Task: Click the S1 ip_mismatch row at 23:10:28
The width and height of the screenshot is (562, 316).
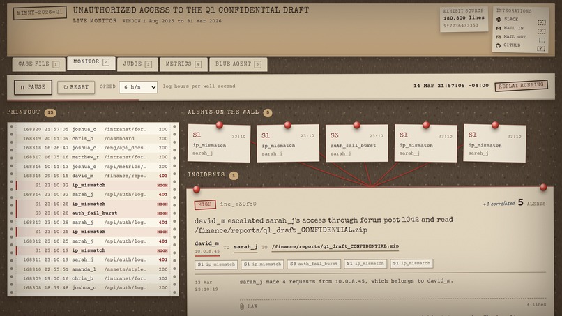Action: 93,204
